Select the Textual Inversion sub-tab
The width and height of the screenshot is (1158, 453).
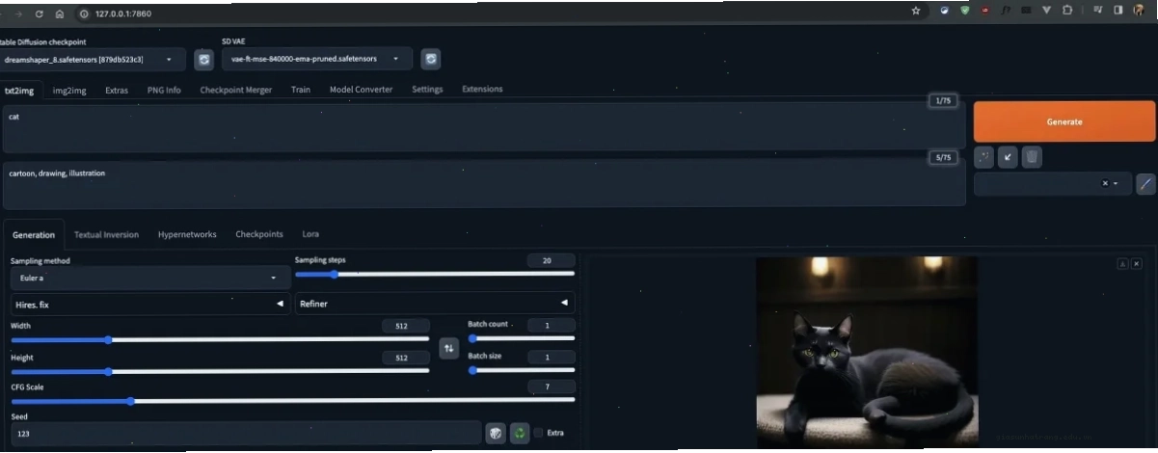(107, 234)
